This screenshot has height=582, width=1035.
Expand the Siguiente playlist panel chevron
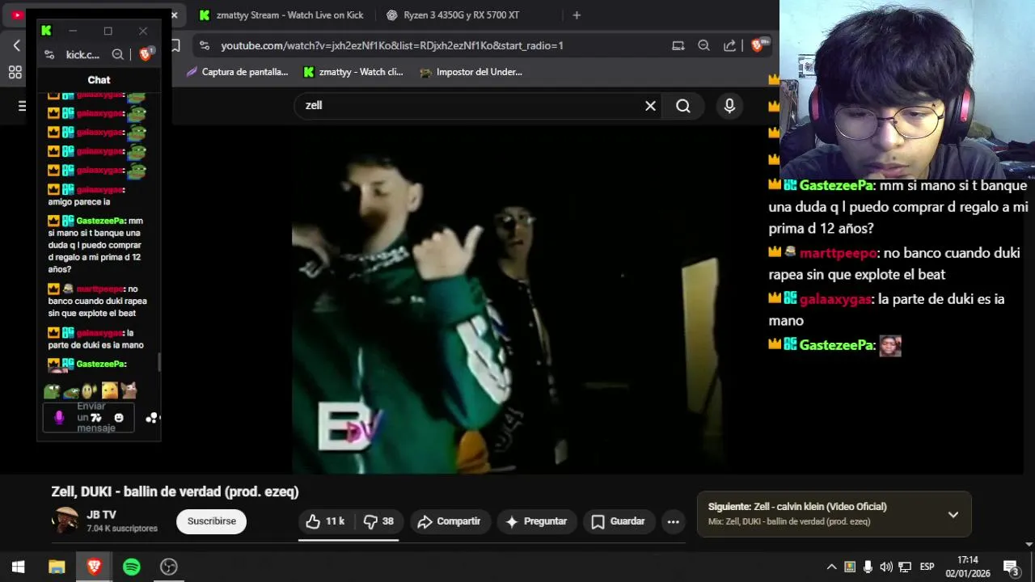pyautogui.click(x=953, y=515)
